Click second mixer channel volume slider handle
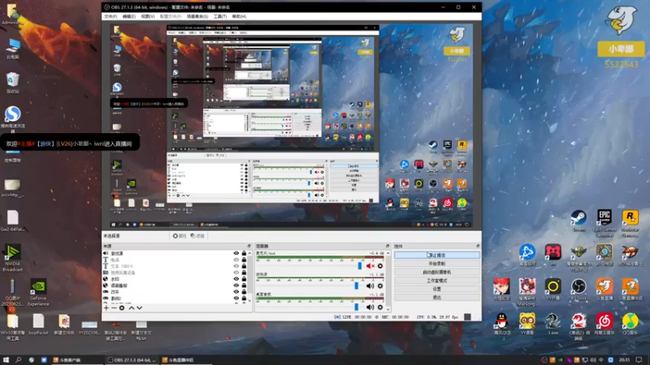The width and height of the screenshot is (650, 365). (x=356, y=286)
